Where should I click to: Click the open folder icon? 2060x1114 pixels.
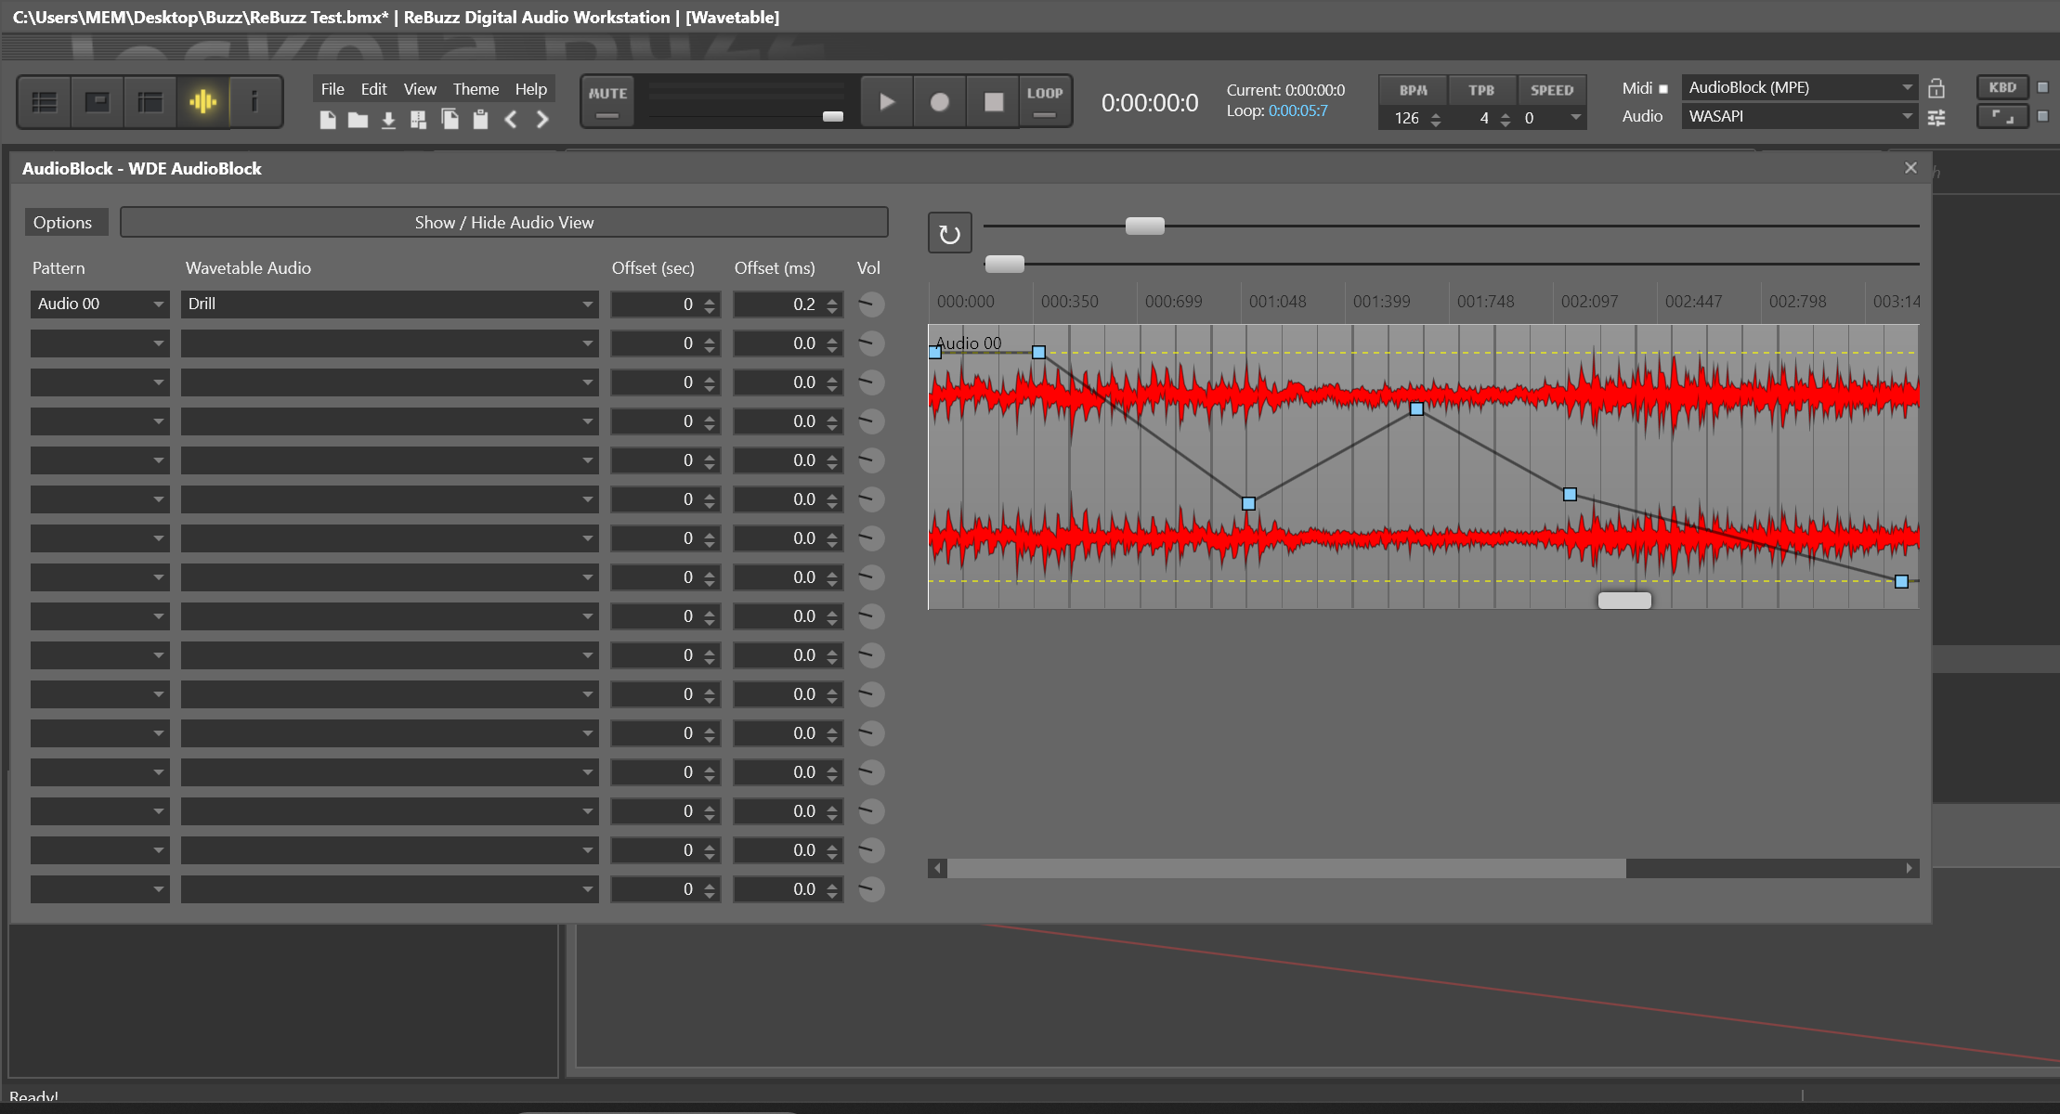point(359,120)
